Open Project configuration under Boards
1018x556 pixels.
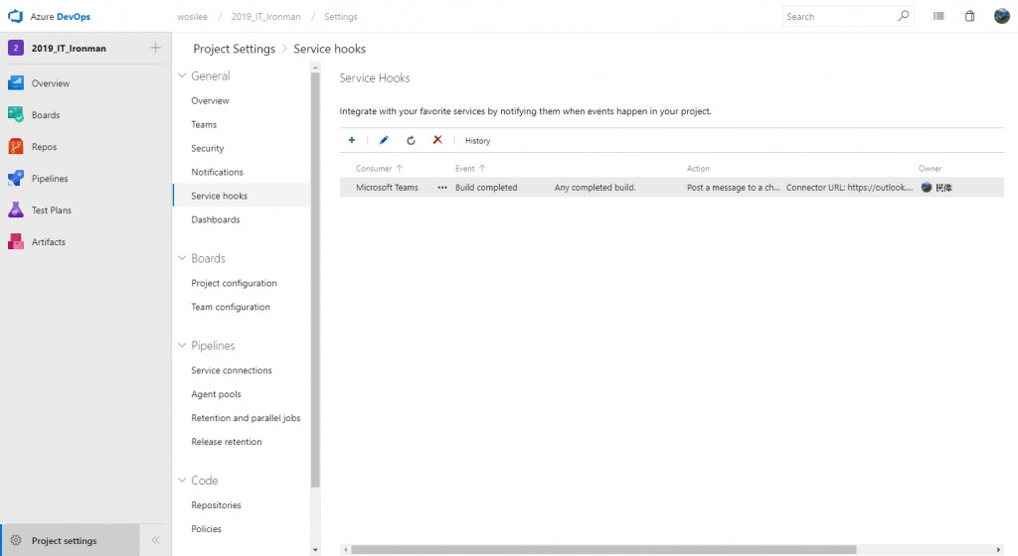pyautogui.click(x=234, y=283)
